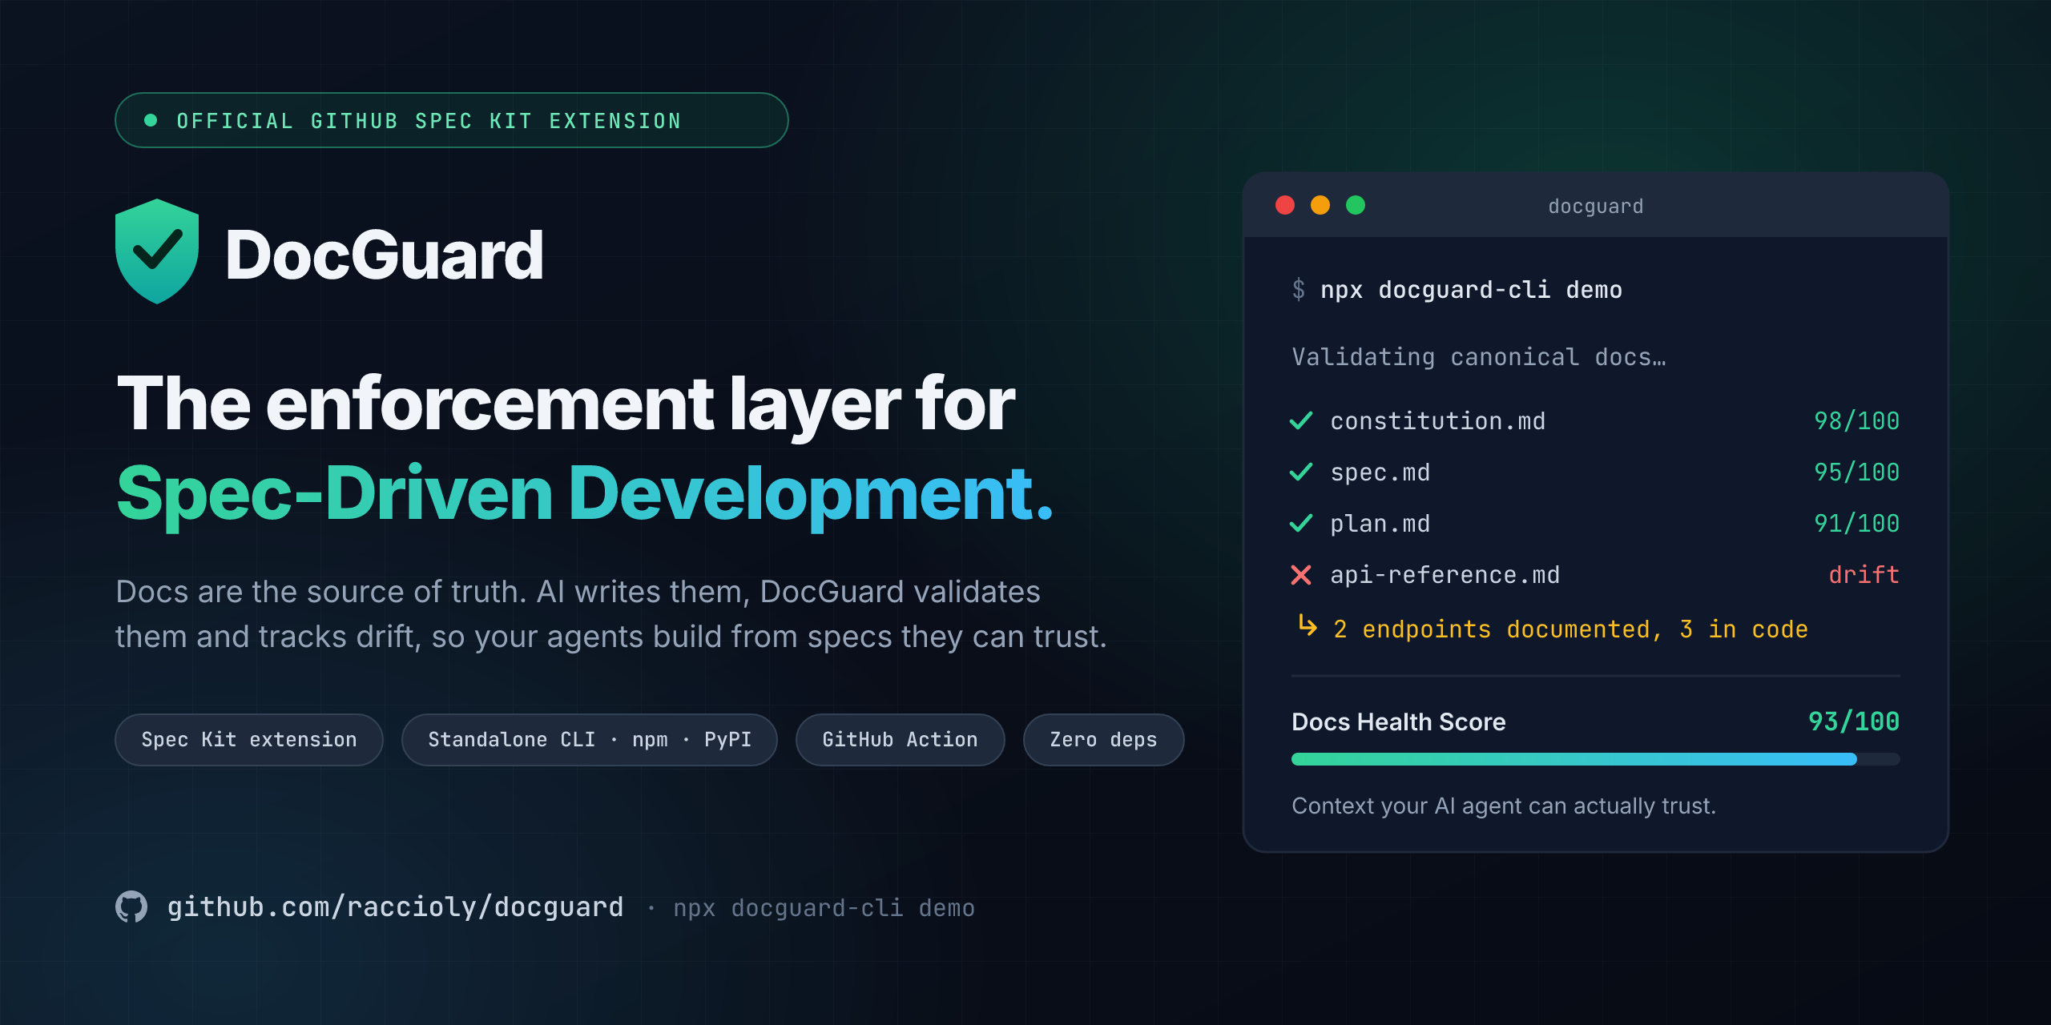Click the footer npx docguard-cli demo text
Screen dimensions: 2051x1025
click(824, 908)
